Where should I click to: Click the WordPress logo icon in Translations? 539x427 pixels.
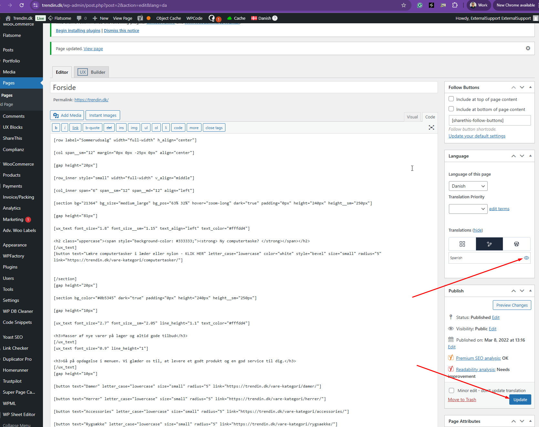[516, 244]
